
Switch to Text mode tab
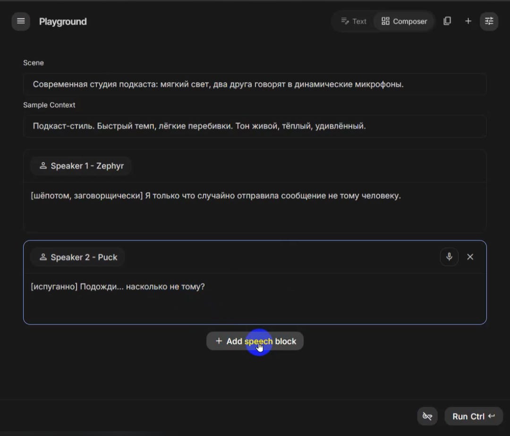(354, 21)
